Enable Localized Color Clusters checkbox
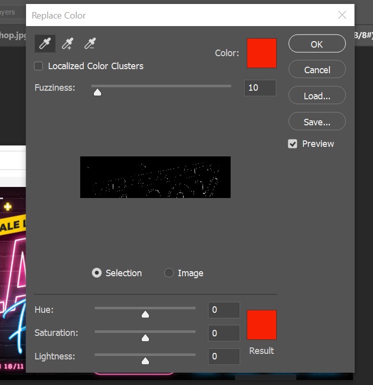 pyautogui.click(x=39, y=66)
